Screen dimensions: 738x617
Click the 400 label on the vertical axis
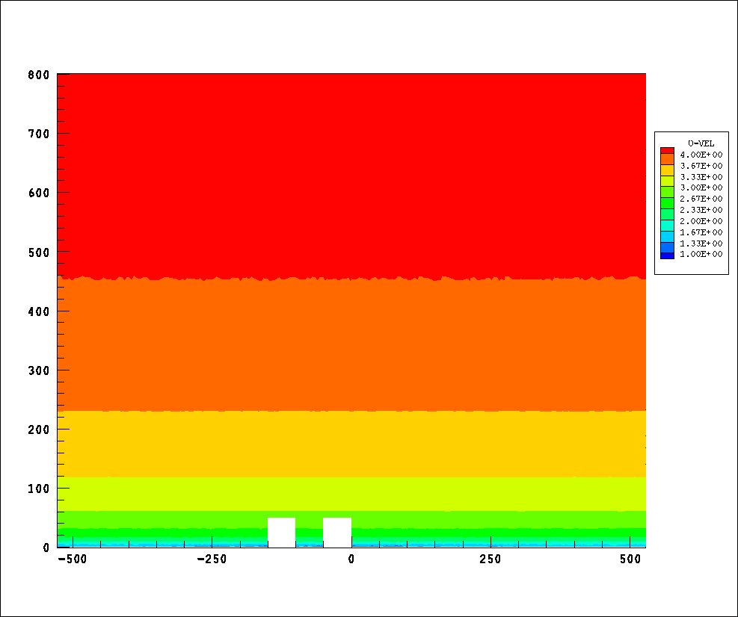click(39, 311)
